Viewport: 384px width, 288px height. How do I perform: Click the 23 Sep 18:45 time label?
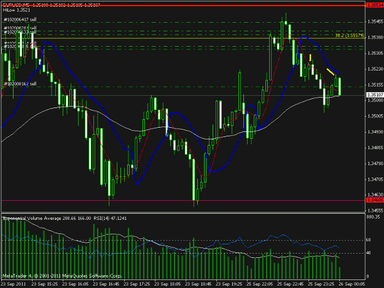pyautogui.click(x=198, y=284)
